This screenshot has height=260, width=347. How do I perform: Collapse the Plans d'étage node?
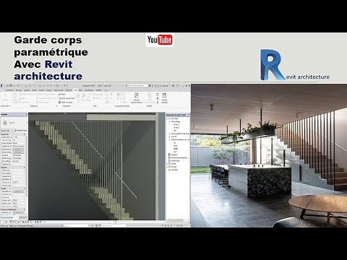(169, 121)
